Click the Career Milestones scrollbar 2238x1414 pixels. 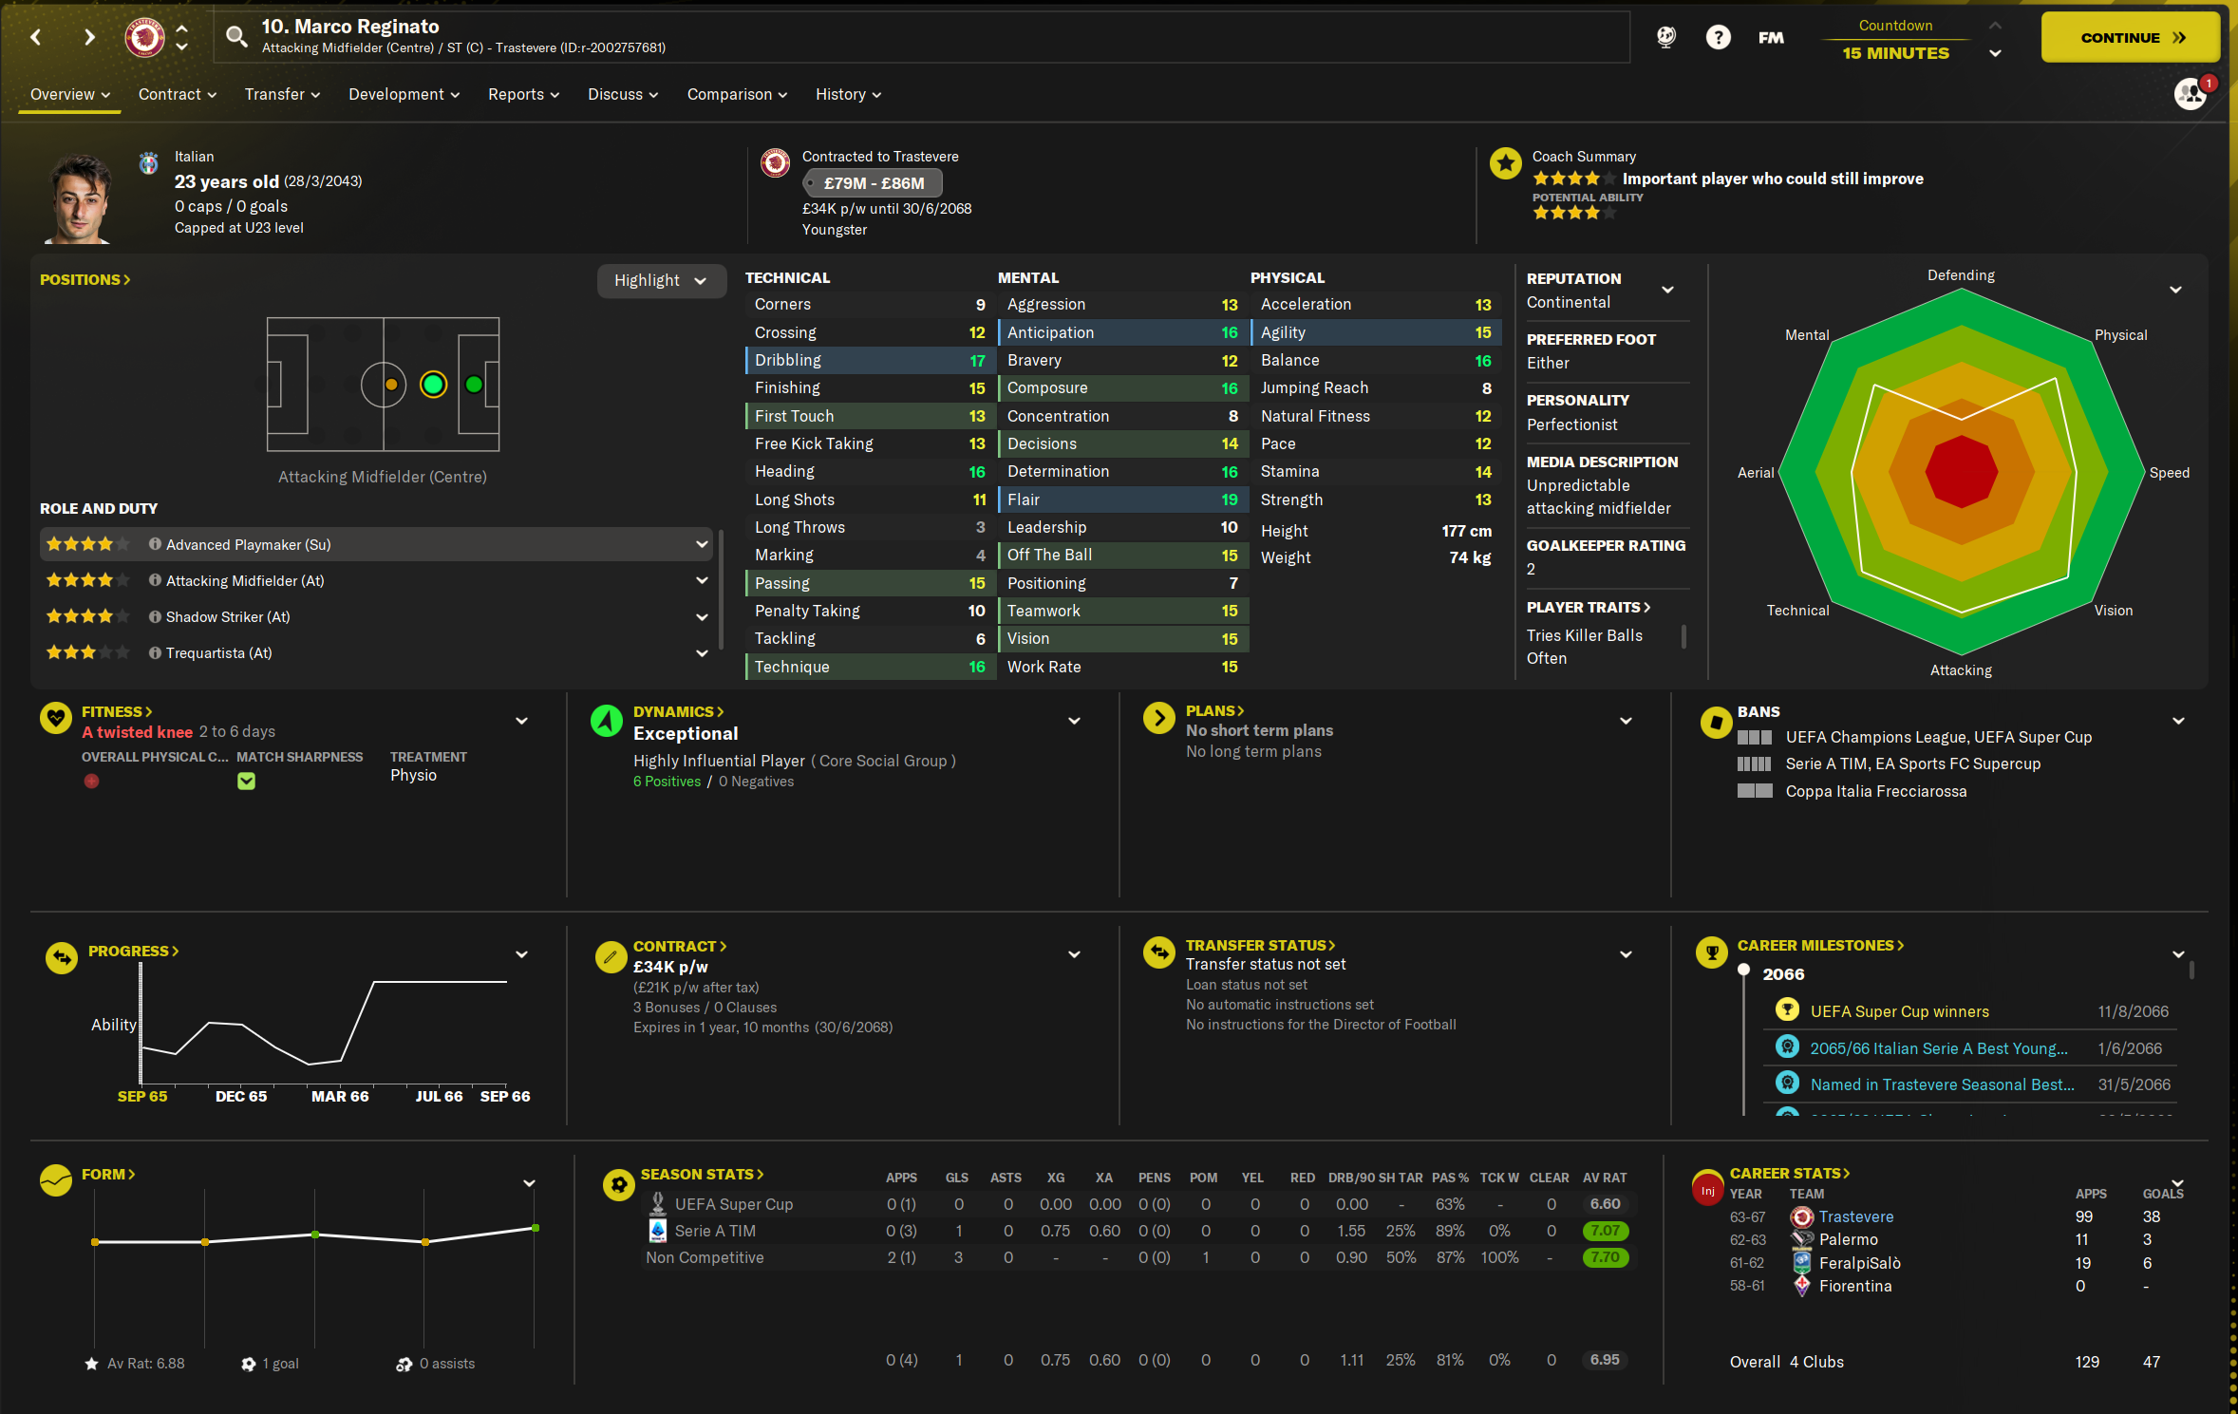tap(2191, 970)
